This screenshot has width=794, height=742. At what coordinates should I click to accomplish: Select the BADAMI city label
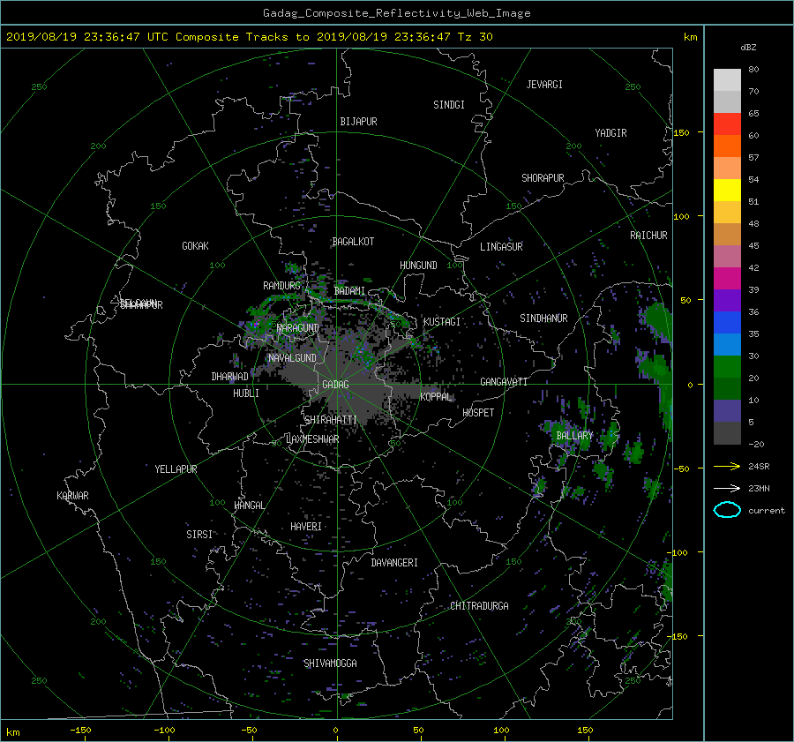pos(349,291)
